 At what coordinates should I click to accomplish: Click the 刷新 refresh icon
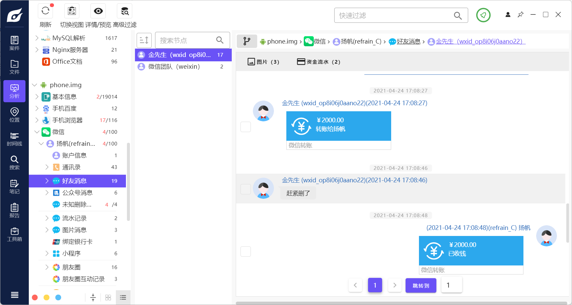pos(46,11)
